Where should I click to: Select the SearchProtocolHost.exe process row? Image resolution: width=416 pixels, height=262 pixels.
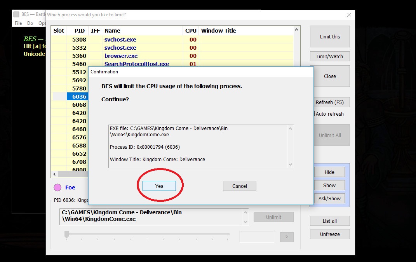[172, 64]
